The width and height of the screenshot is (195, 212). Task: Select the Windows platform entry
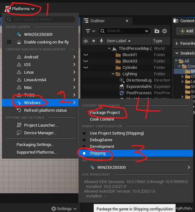tap(40, 103)
